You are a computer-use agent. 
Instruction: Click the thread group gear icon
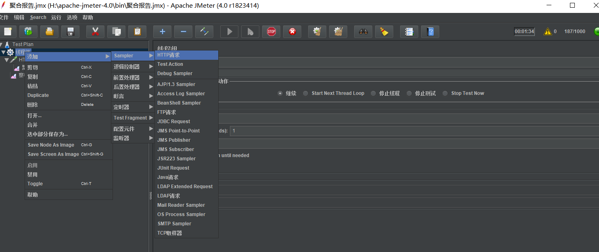tap(10, 52)
